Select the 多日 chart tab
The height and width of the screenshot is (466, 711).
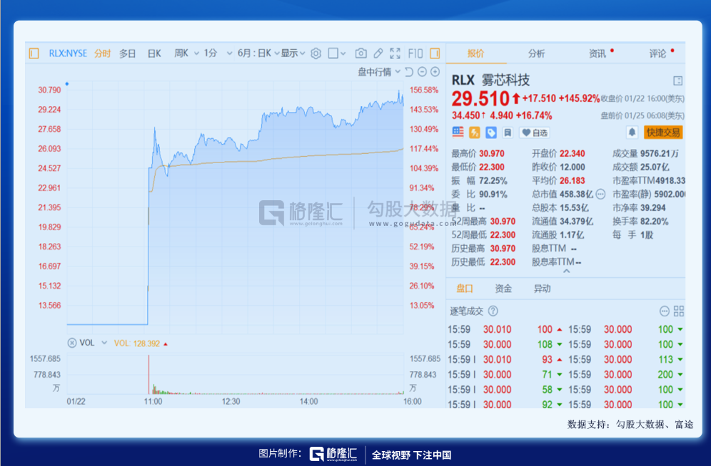[x=127, y=53]
